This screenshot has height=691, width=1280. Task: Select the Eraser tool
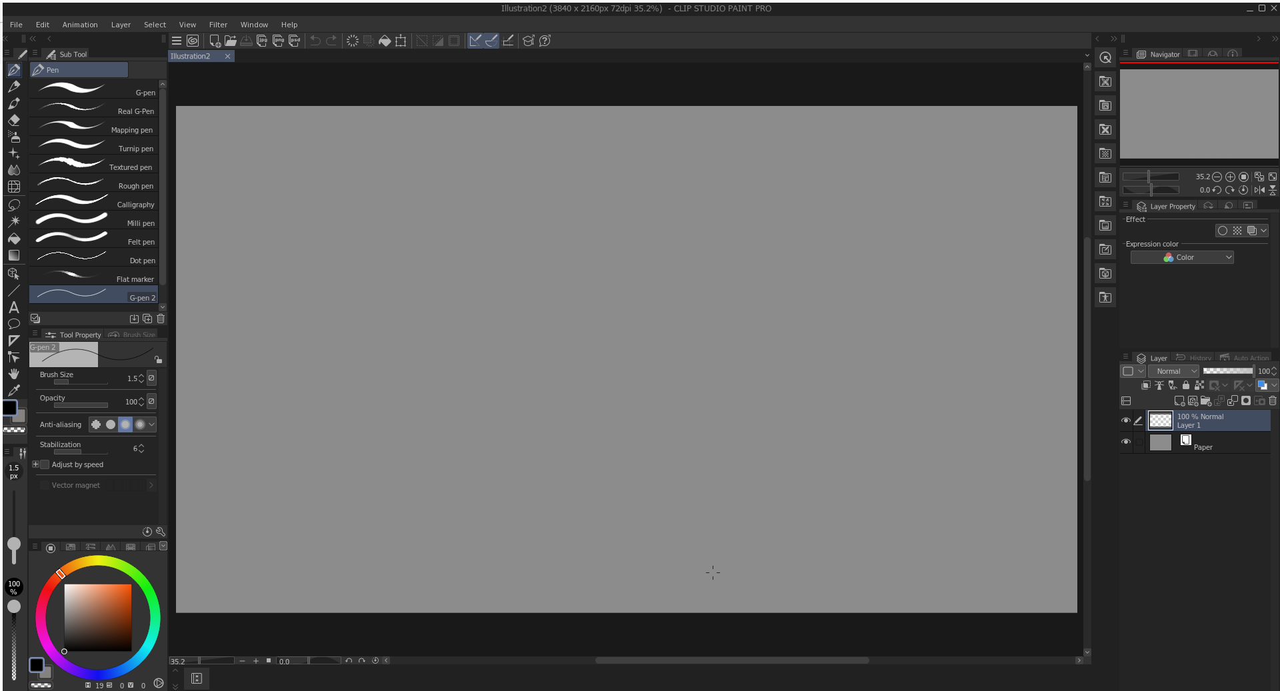[14, 120]
